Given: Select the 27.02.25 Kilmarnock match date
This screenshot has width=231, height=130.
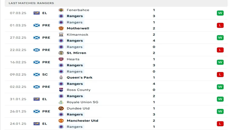Looking at the screenshot, I should click(x=18, y=38).
